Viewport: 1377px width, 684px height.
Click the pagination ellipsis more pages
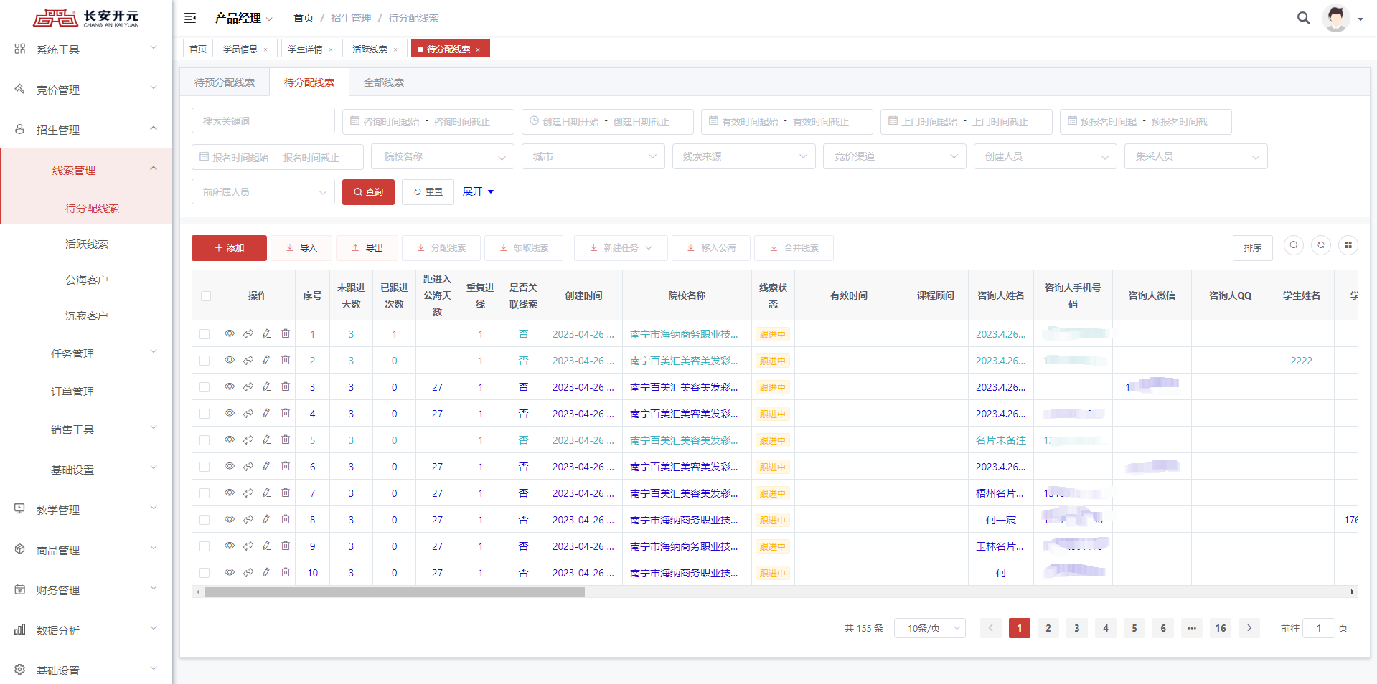pyautogui.click(x=1192, y=628)
